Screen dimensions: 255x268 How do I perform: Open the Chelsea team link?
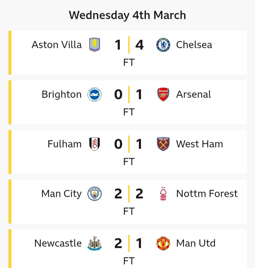(x=194, y=45)
